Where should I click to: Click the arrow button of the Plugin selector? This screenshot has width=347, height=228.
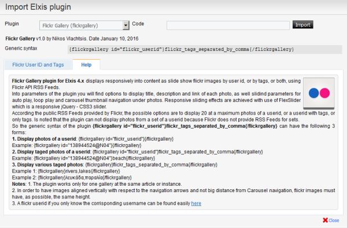125,25
